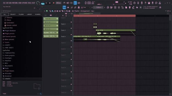The image size is (172, 96).
Task: Toggle wait for input to start
Action: click(x=68, y=3)
